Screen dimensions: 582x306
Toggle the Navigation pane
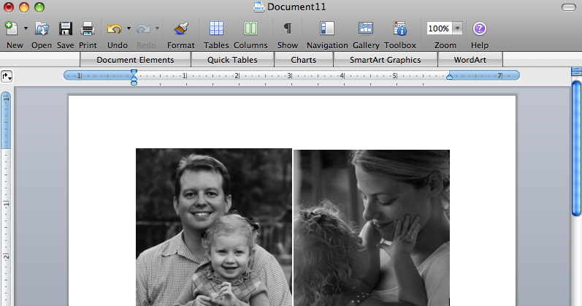[x=327, y=28]
